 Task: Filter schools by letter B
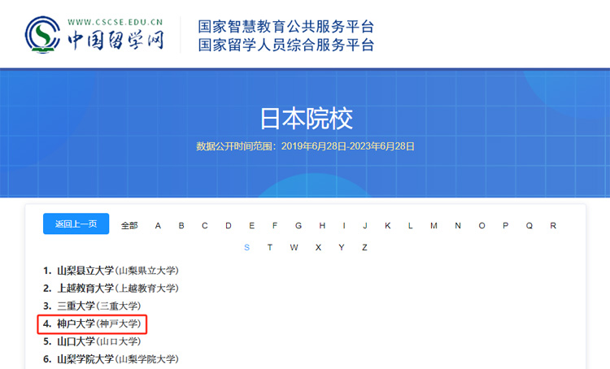tap(181, 225)
